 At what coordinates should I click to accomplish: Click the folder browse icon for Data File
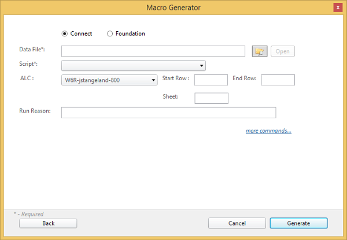[260, 51]
